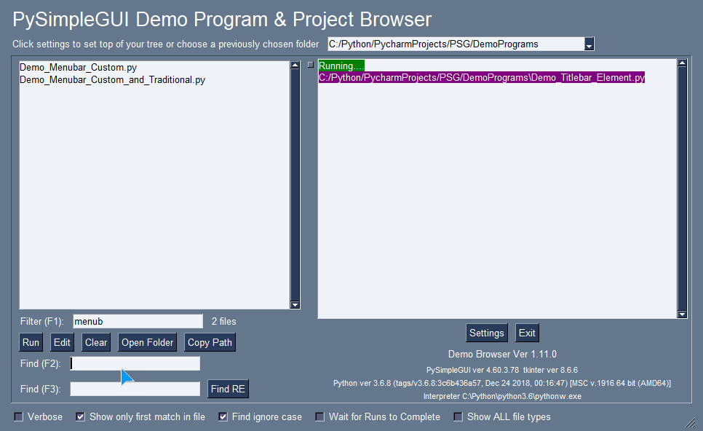Screen dimensions: 703x431
Task: Open the folder path dropdown
Action: (x=588, y=44)
